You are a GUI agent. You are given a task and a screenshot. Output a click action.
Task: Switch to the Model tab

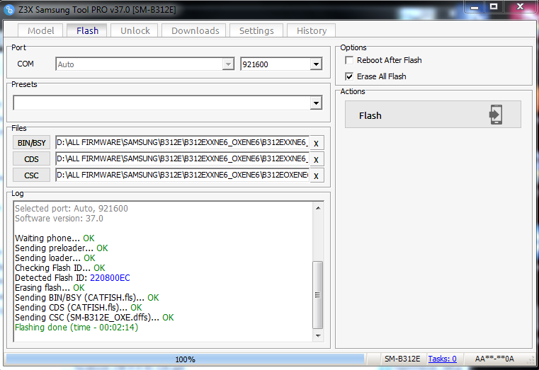coord(40,30)
